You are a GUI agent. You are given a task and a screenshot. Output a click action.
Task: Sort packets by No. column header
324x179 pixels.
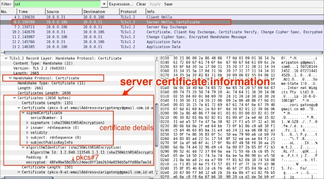(8, 12)
